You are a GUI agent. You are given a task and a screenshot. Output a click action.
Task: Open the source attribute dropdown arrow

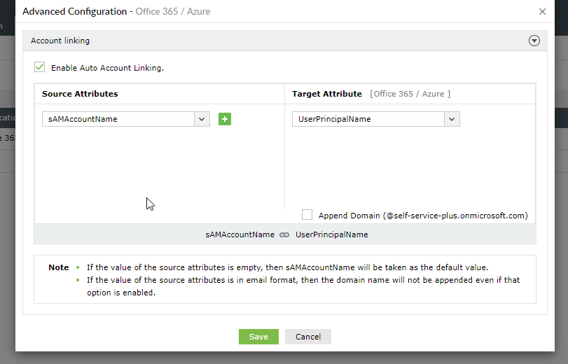[202, 119]
